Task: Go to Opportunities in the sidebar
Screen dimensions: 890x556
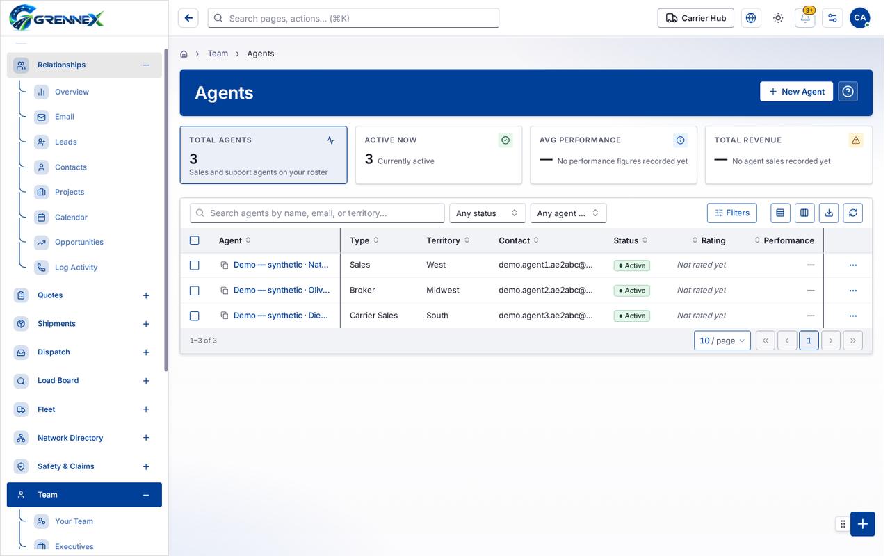Action: (79, 243)
